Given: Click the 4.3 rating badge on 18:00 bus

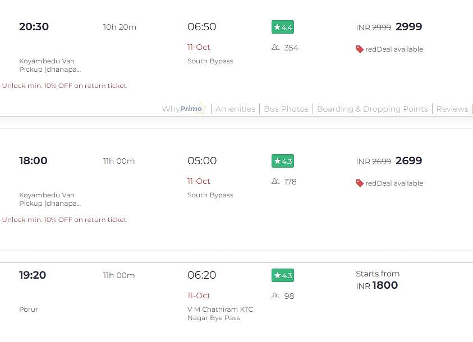Looking at the screenshot, I should pos(282,161).
